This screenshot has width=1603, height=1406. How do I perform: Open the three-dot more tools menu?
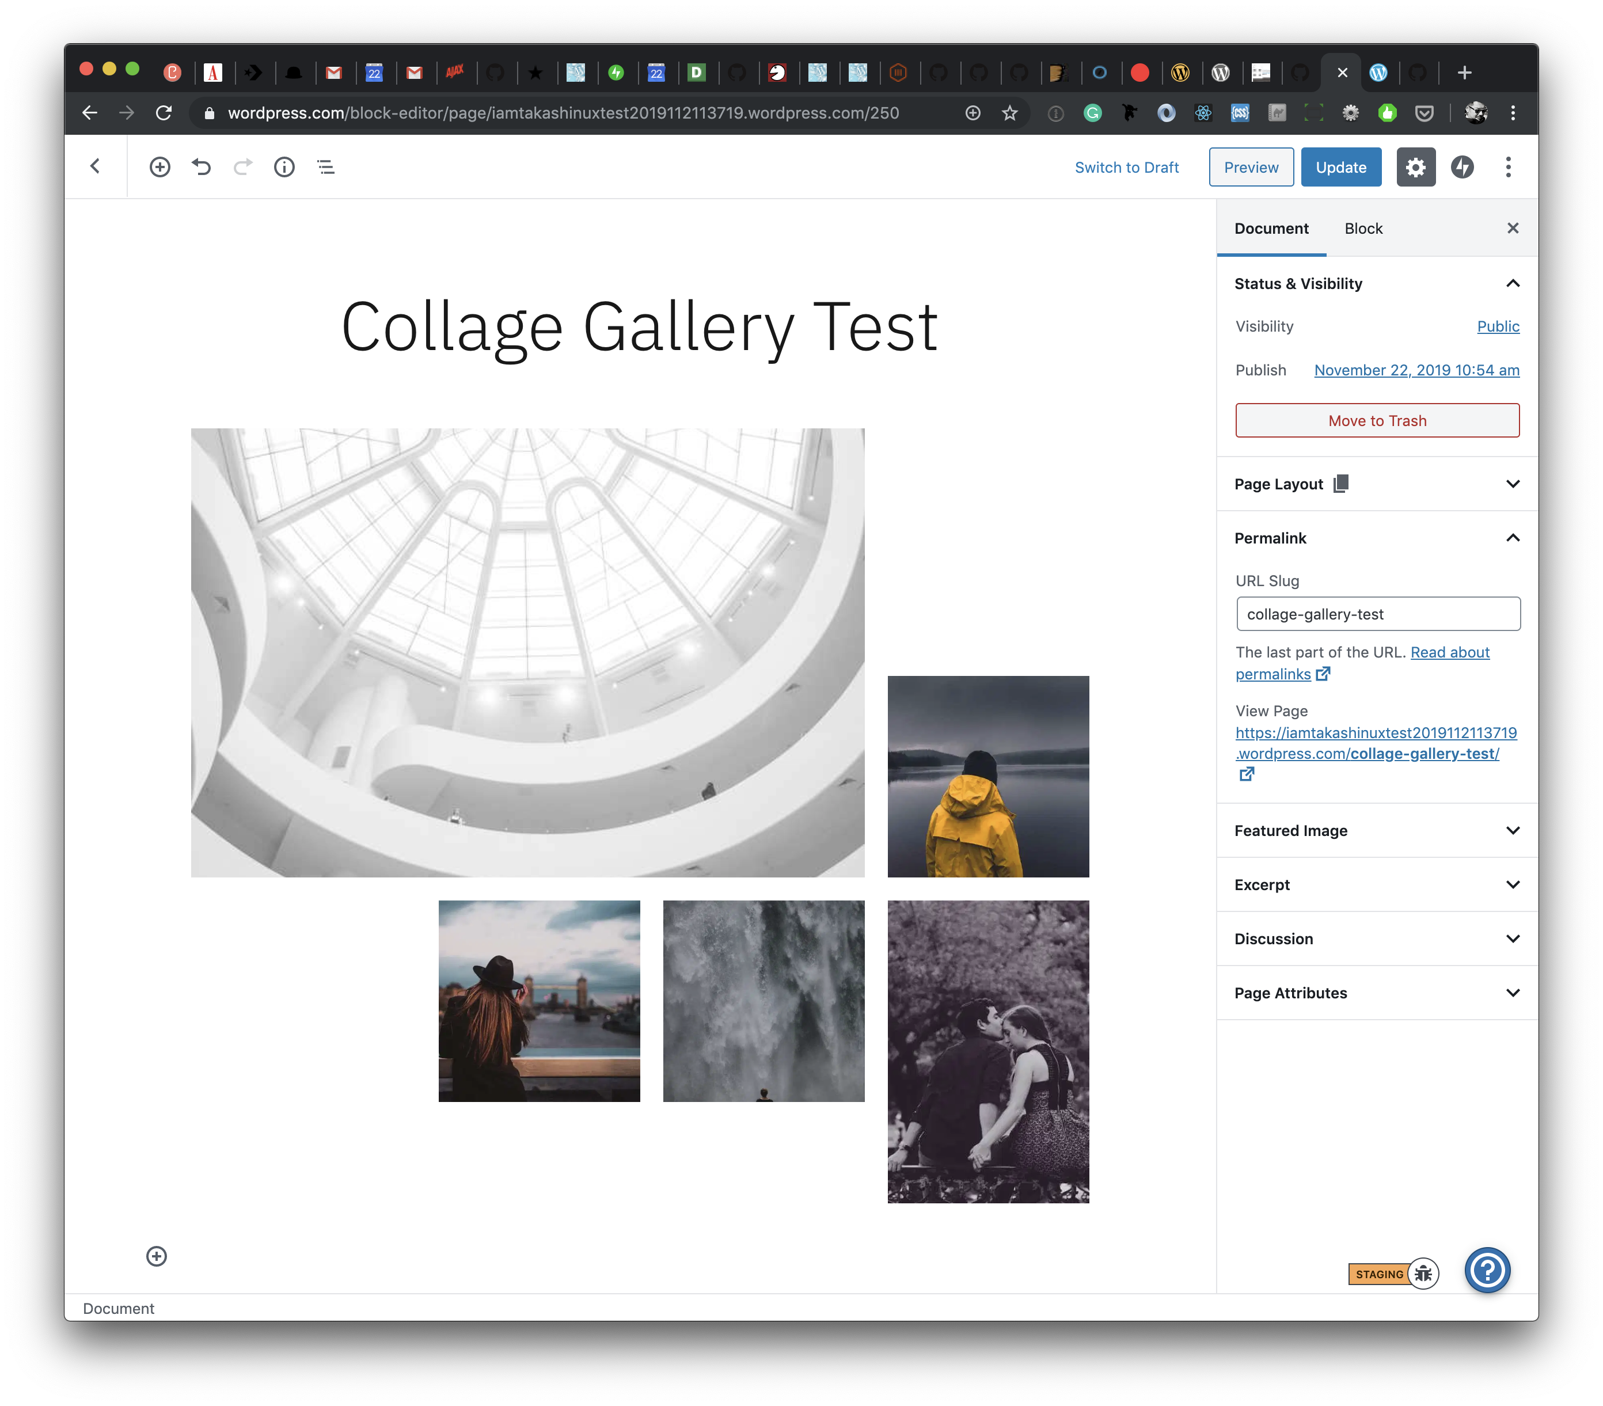[x=1507, y=167]
